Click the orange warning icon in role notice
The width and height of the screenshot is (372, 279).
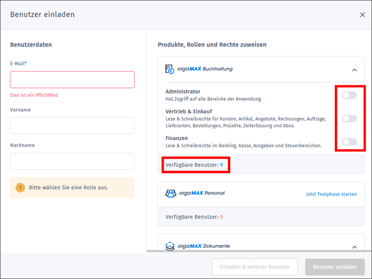click(x=20, y=188)
